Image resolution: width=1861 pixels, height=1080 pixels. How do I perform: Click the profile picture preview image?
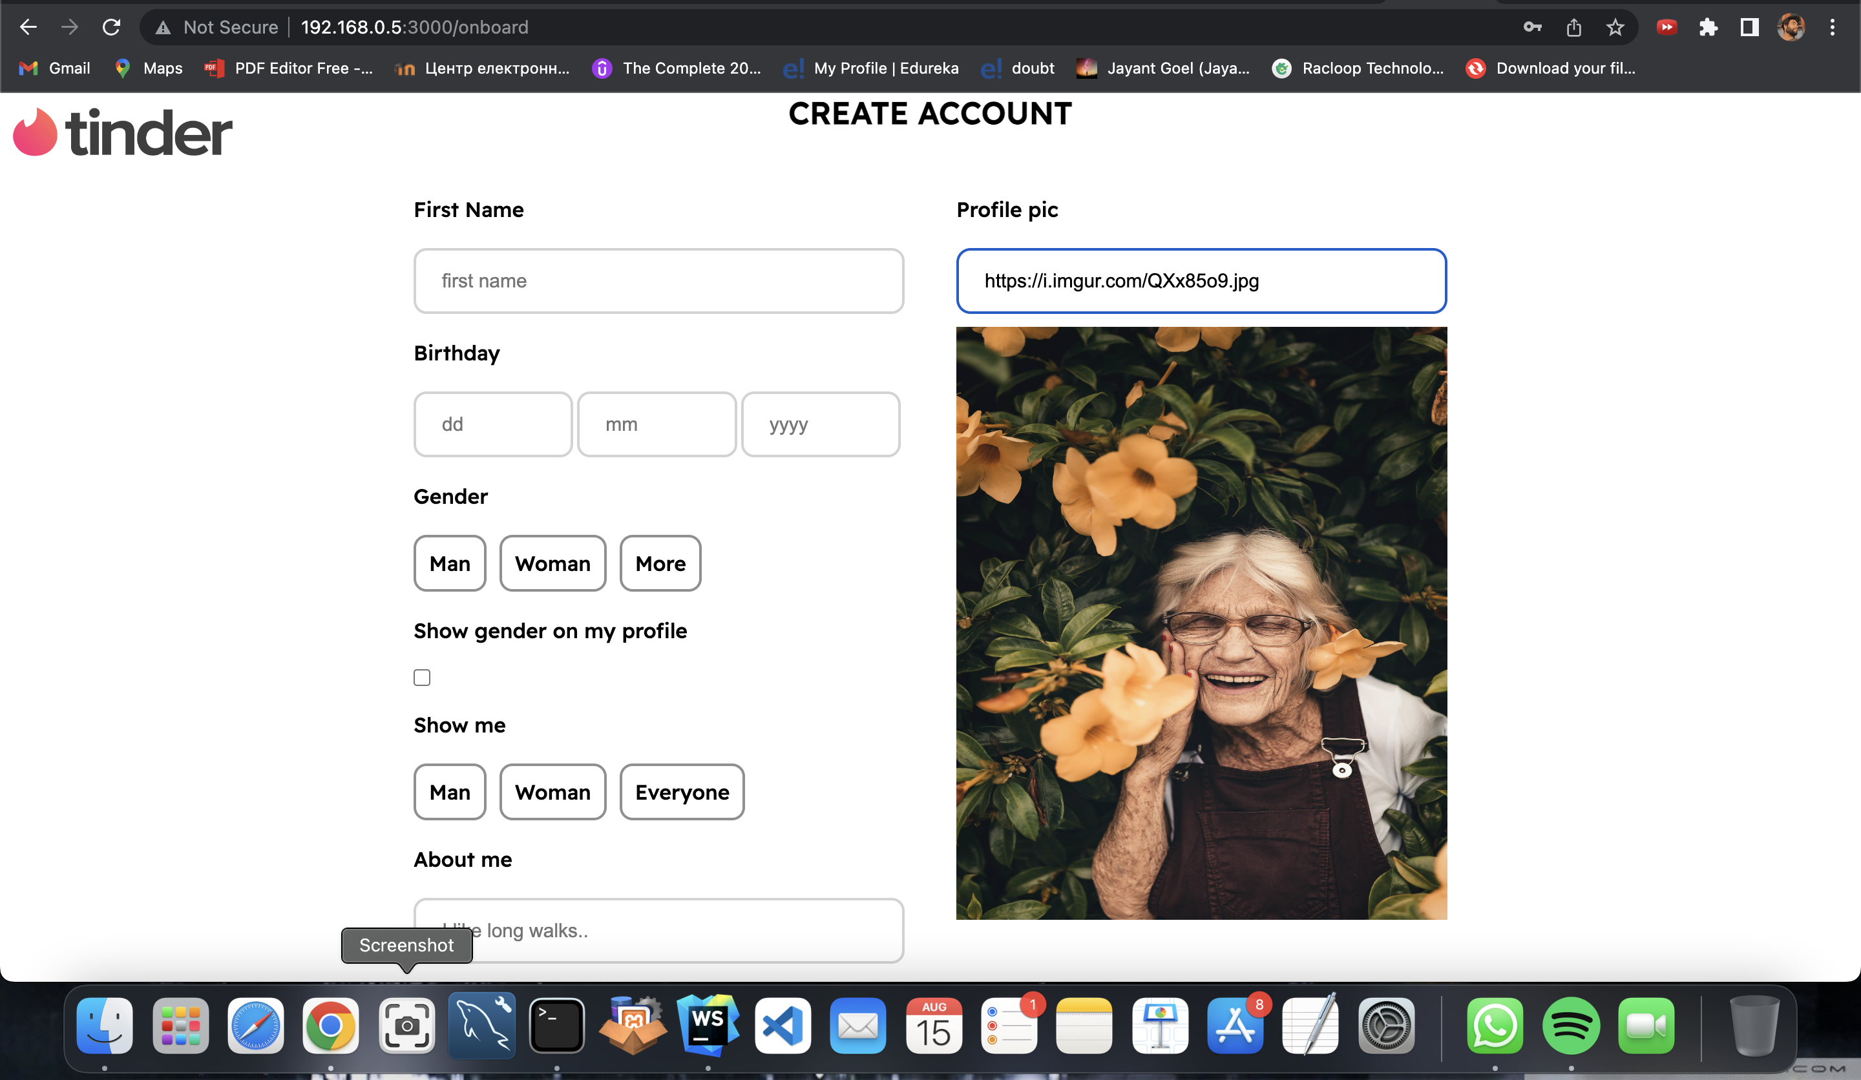[1201, 623]
